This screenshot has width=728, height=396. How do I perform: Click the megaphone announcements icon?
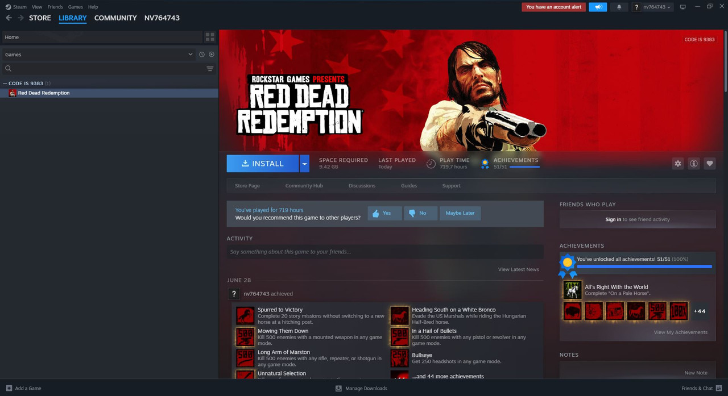(598, 7)
